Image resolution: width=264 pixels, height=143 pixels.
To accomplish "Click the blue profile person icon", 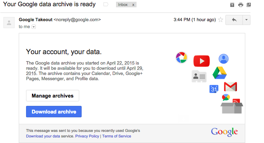I will pos(224,59).
